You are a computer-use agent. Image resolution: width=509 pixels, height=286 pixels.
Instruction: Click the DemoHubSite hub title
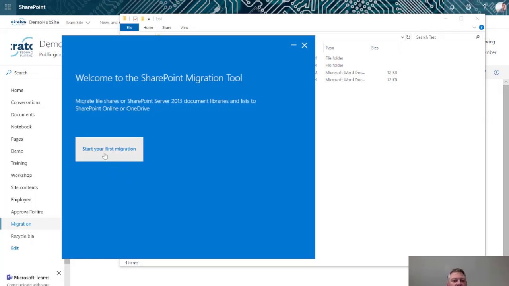tap(44, 22)
